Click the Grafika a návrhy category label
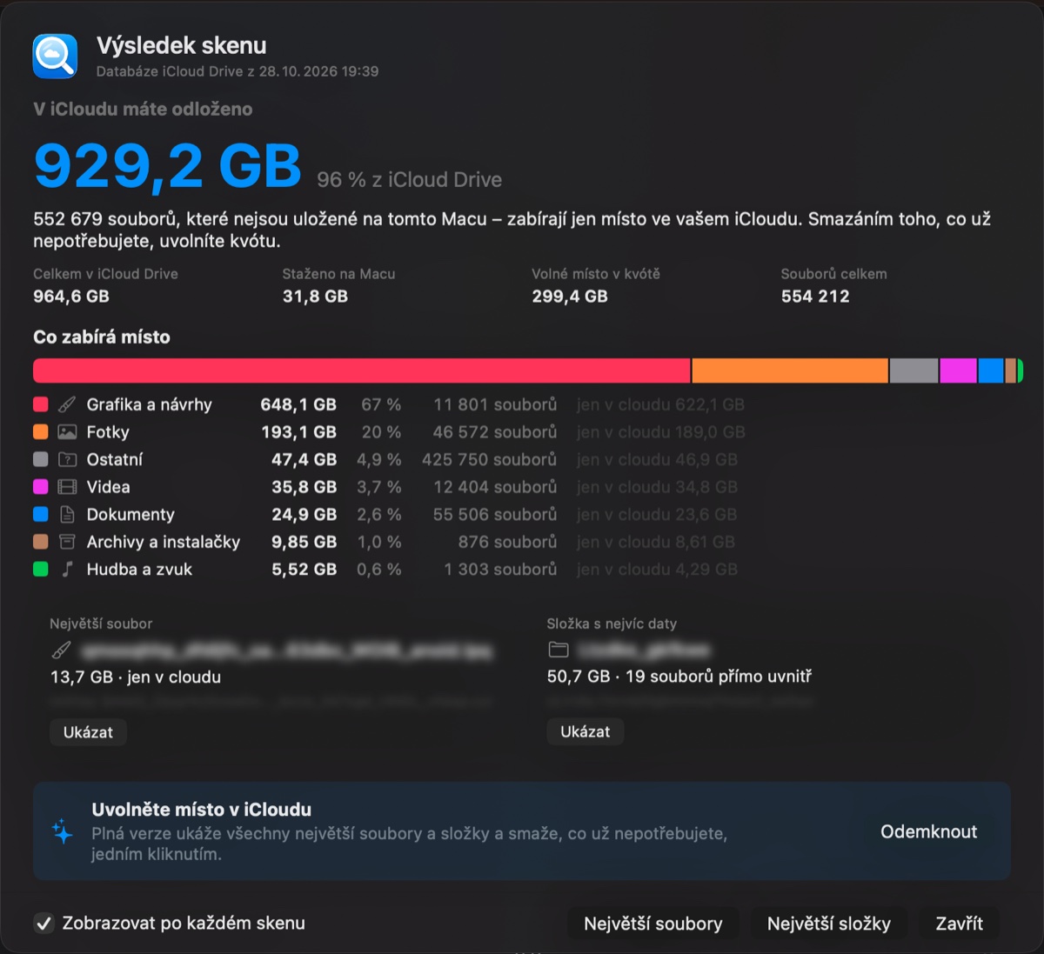 150,404
